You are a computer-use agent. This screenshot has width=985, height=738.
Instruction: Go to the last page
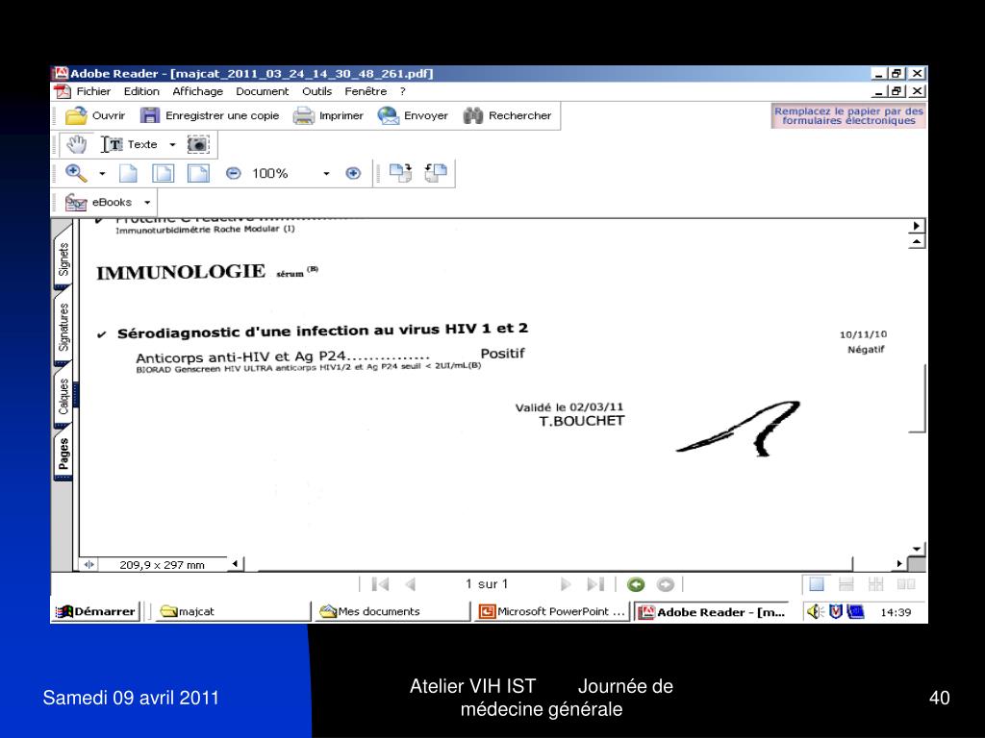click(595, 584)
